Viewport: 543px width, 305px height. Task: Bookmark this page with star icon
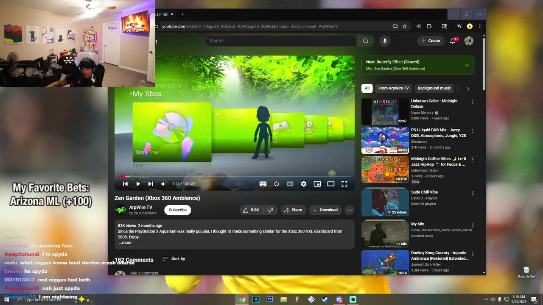pos(405,26)
